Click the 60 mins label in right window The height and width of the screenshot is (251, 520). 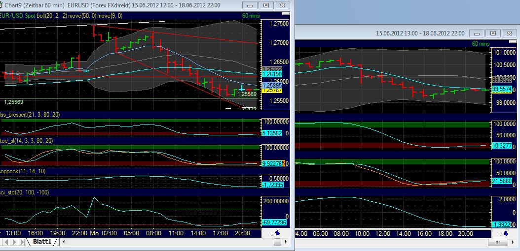tap(481, 44)
